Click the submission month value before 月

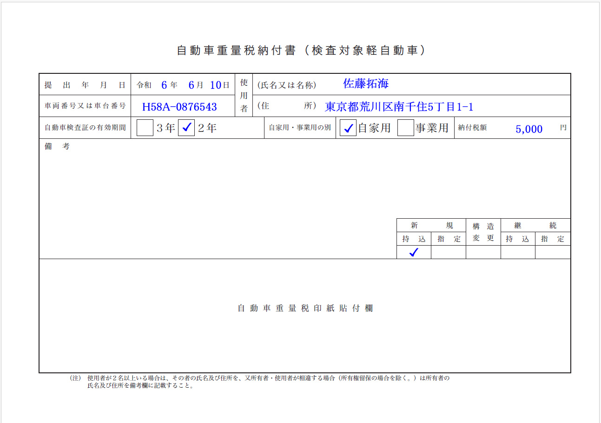[191, 85]
